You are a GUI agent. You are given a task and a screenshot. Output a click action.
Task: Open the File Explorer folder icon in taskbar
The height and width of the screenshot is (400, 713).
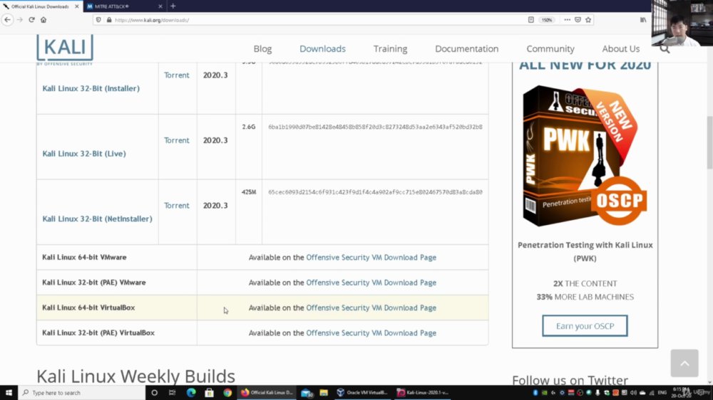[x=324, y=393]
